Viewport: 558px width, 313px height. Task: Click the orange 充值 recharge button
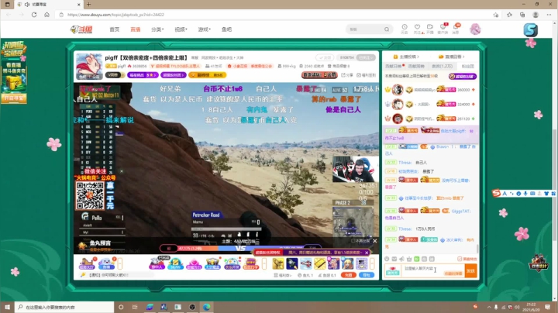[x=349, y=275]
